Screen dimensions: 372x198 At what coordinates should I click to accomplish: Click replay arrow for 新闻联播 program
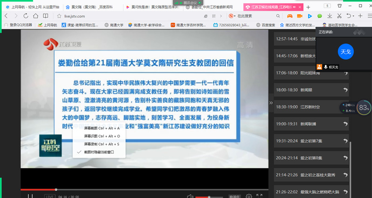[x=345, y=124]
